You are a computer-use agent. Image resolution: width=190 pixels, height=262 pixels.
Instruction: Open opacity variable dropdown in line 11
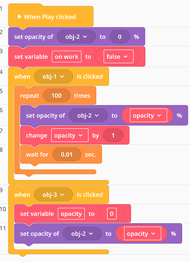pyautogui.click(x=142, y=234)
